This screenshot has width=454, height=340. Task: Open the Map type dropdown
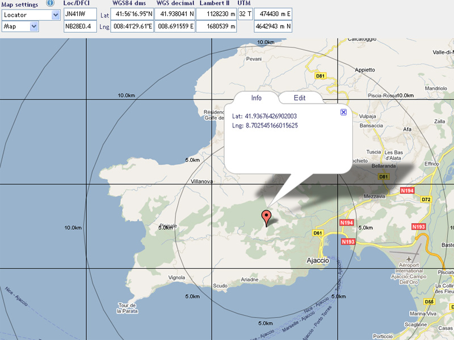[x=20, y=27]
